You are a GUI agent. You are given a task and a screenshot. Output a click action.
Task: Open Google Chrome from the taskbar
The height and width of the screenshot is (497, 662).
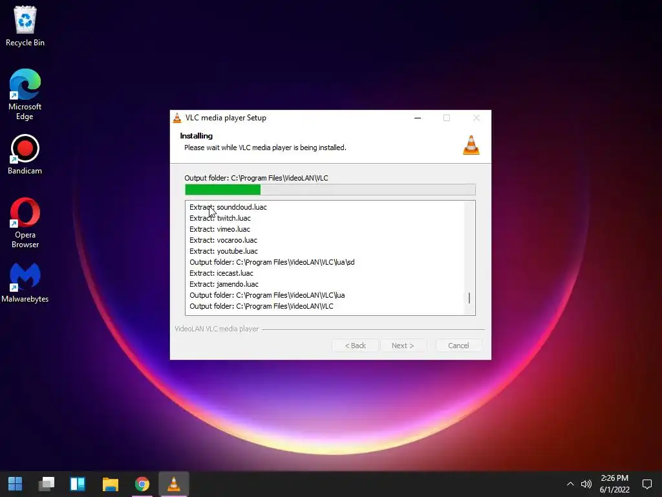[x=142, y=484]
